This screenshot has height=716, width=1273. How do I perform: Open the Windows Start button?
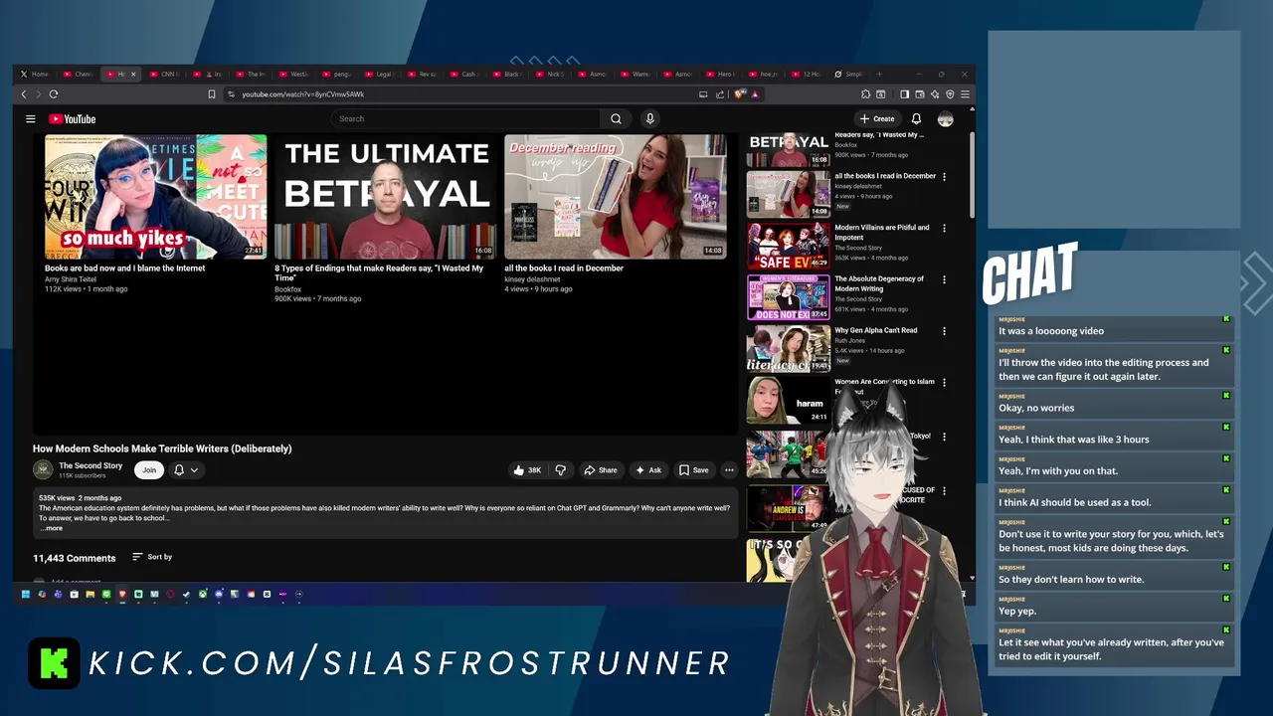tap(25, 595)
